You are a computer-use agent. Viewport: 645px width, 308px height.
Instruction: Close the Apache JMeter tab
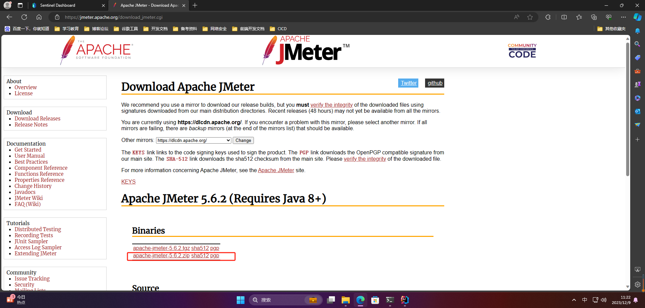point(184,5)
